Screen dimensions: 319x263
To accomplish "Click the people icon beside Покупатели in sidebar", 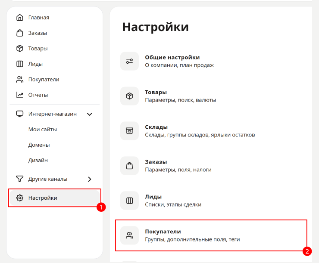I will tap(20, 79).
